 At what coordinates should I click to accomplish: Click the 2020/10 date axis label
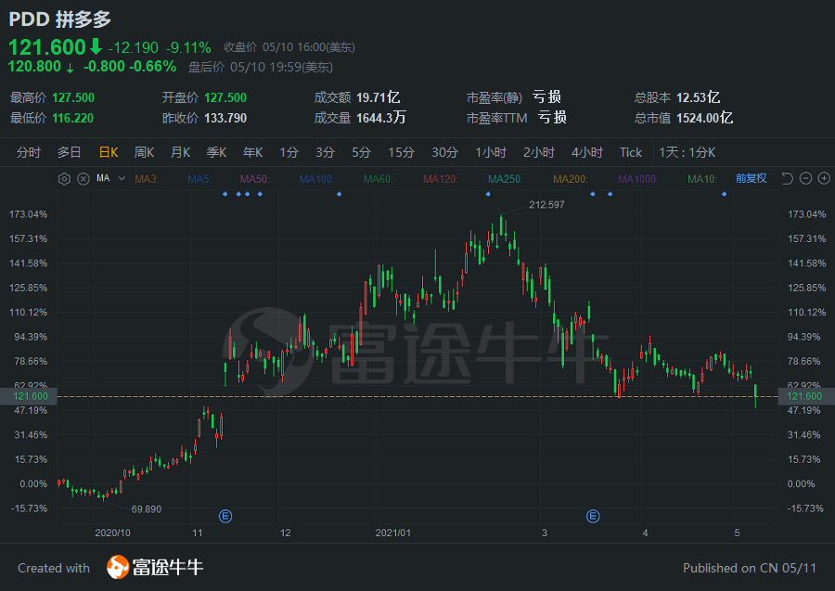tap(112, 533)
